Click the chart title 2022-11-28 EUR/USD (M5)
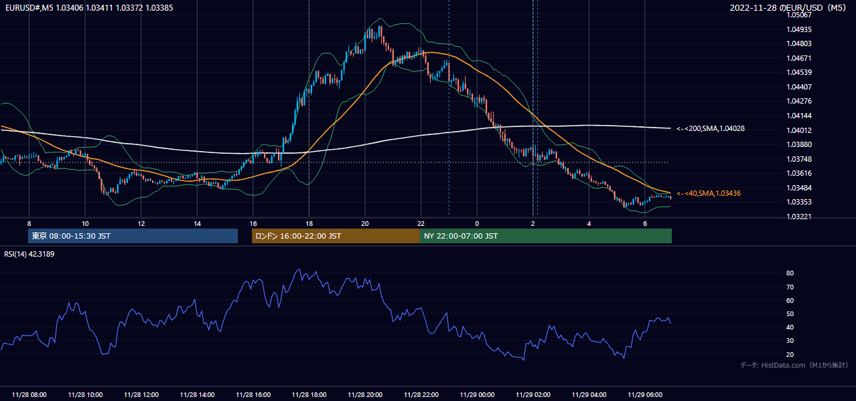The height and width of the screenshot is (401, 856). [788, 7]
